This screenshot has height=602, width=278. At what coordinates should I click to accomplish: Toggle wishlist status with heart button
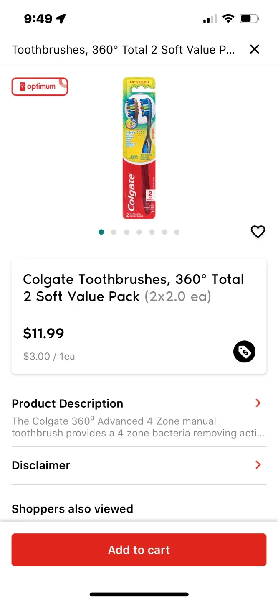[x=258, y=232]
